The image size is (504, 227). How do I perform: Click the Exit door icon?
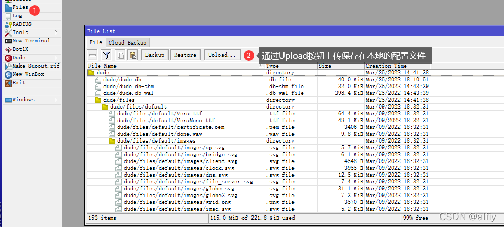click(x=8, y=83)
